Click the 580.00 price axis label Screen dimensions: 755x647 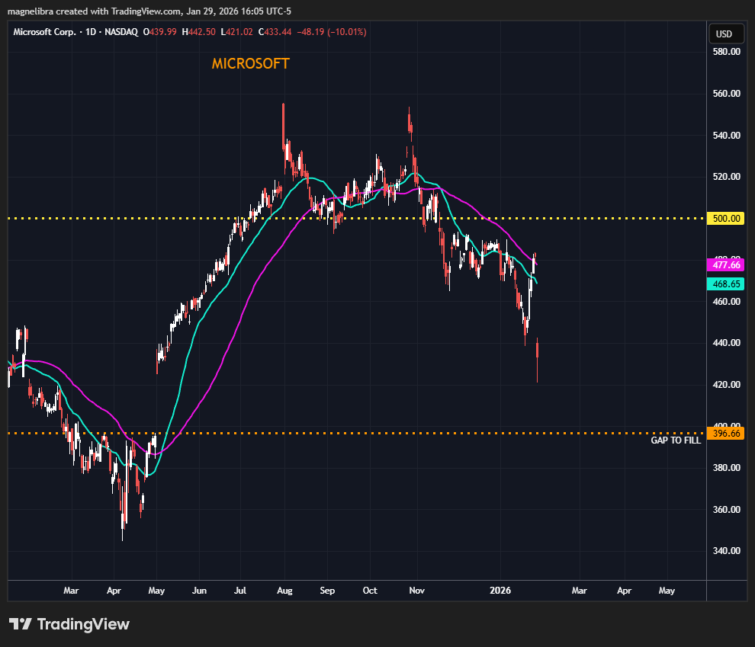[x=726, y=52]
